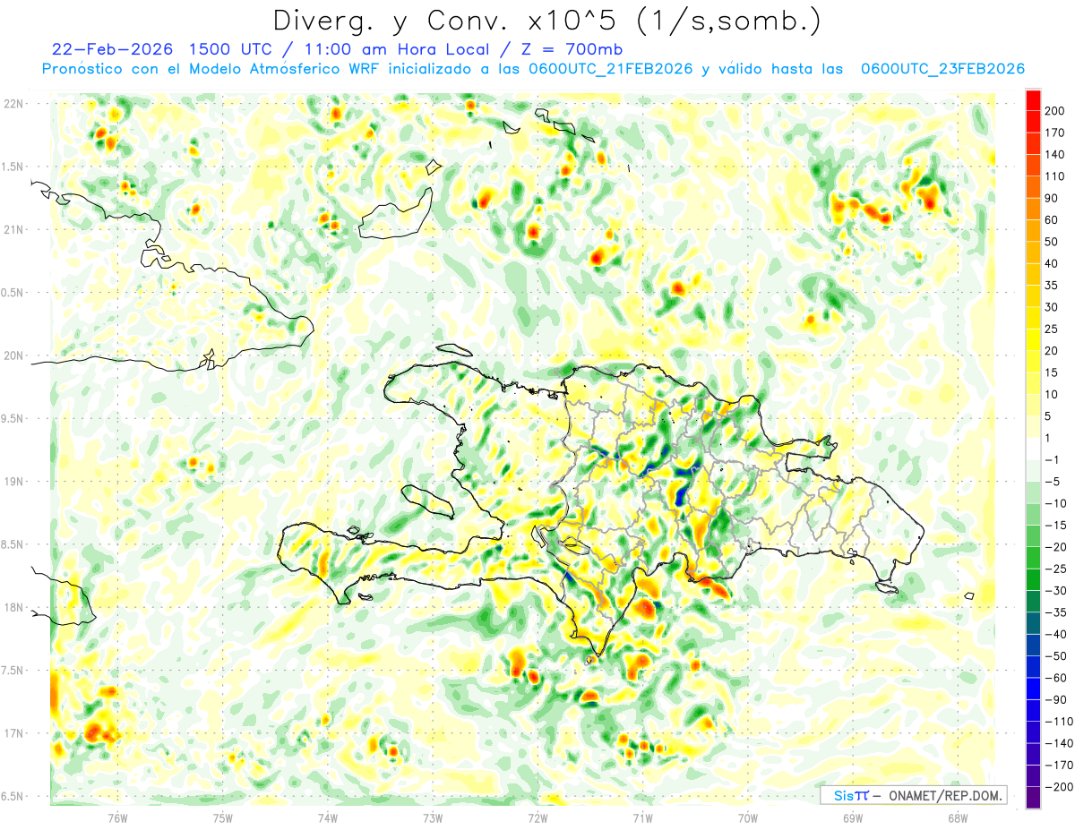
Task: Click the red colorbar band above 200
Action: point(1033,100)
